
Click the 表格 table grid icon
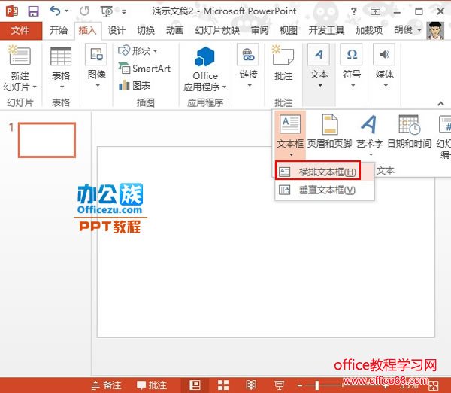tap(61, 56)
